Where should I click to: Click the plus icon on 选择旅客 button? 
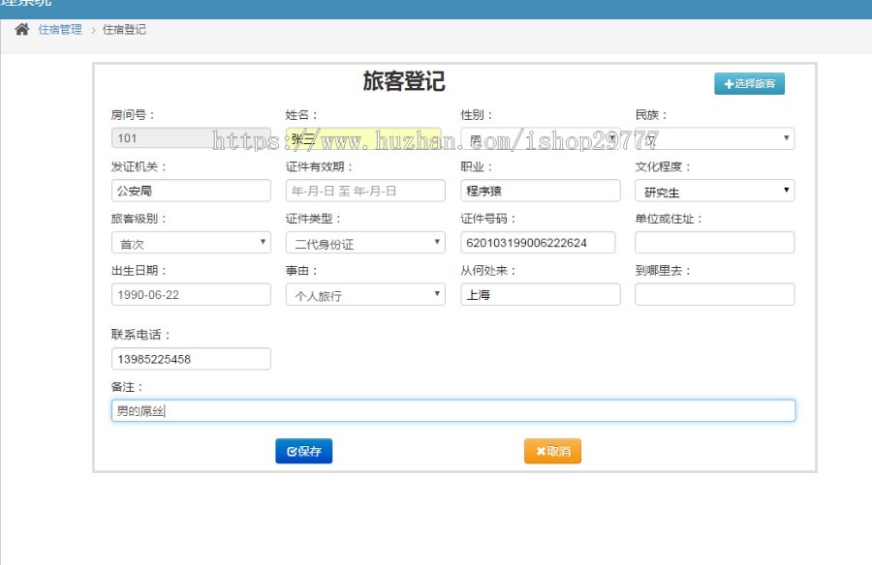[729, 84]
